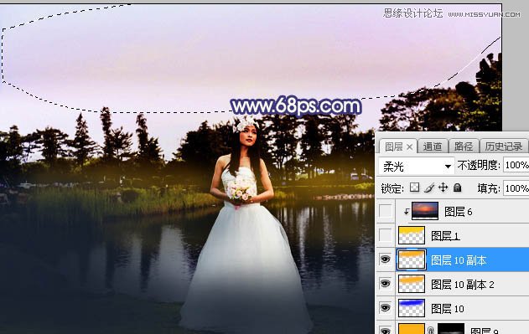
Task: Click the blue 图层 10 thumbnail
Action: (412, 308)
